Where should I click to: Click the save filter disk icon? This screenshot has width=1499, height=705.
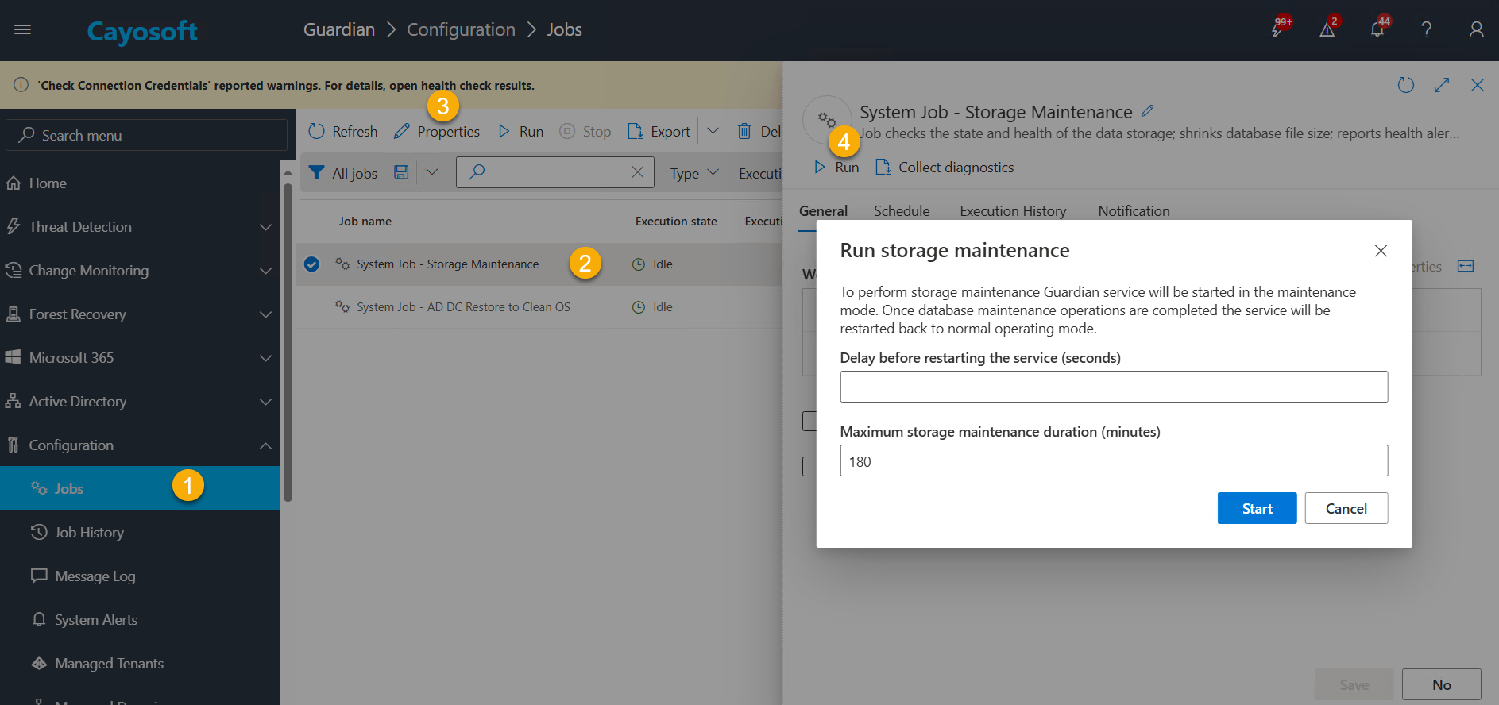(401, 172)
